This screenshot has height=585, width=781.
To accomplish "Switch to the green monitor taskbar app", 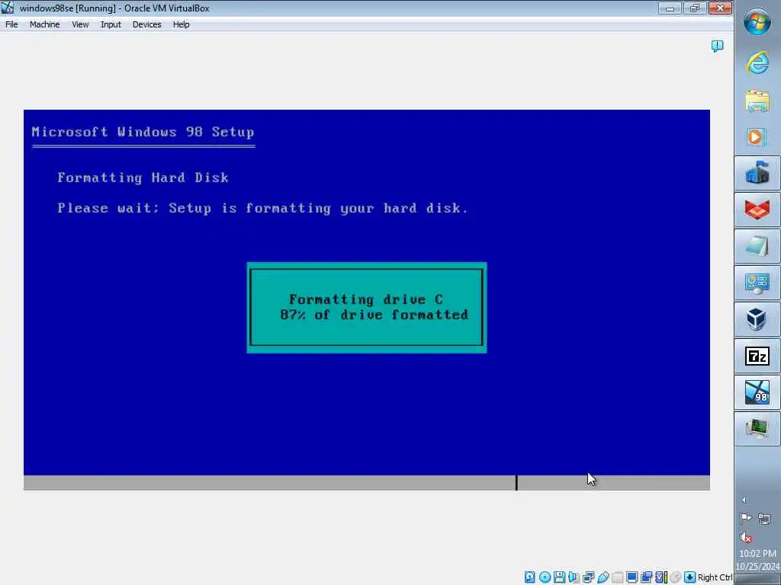I will tap(757, 429).
